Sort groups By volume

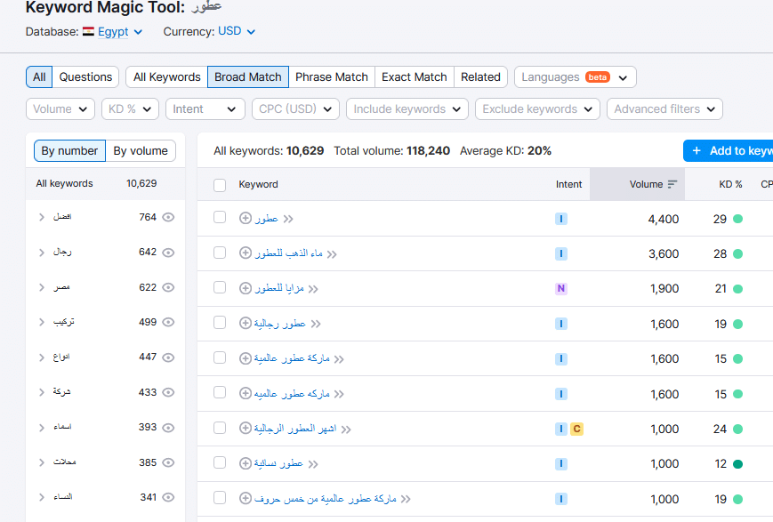click(141, 151)
